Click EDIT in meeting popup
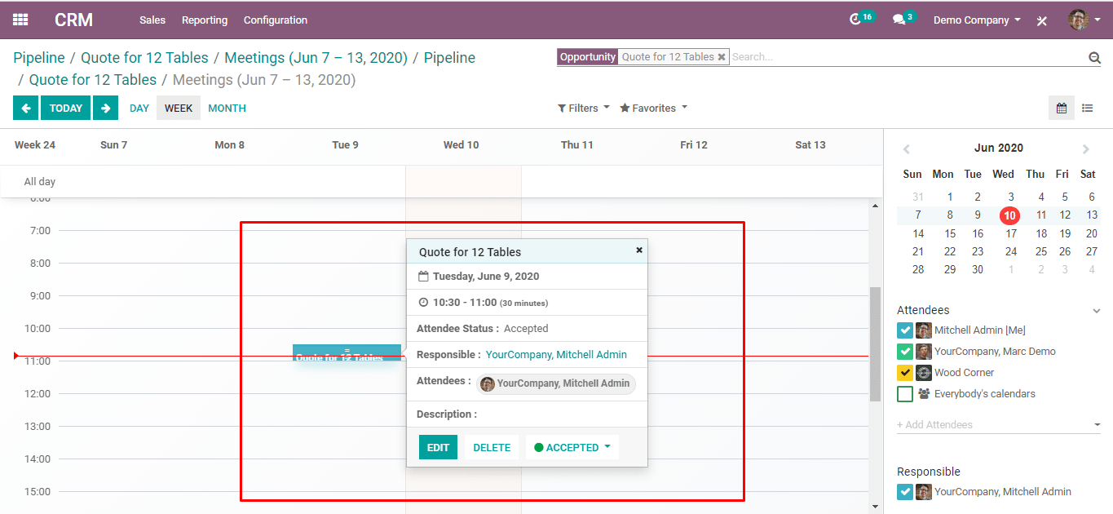This screenshot has height=514, width=1113. (x=438, y=447)
